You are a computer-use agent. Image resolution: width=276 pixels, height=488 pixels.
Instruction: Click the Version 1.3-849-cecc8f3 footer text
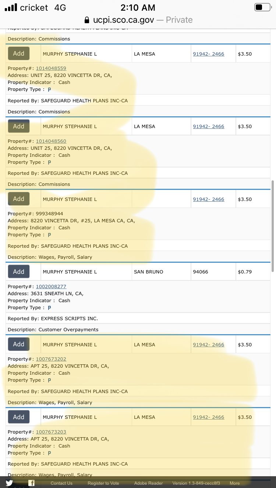(196, 483)
